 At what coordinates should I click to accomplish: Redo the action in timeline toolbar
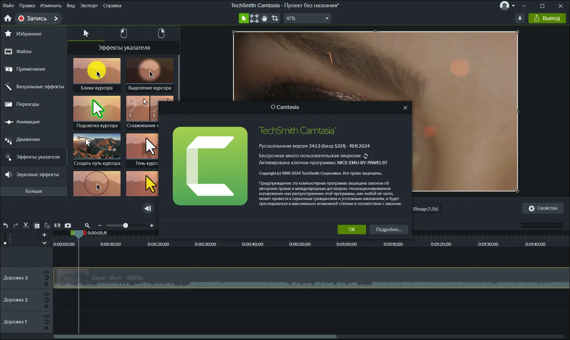[16, 225]
